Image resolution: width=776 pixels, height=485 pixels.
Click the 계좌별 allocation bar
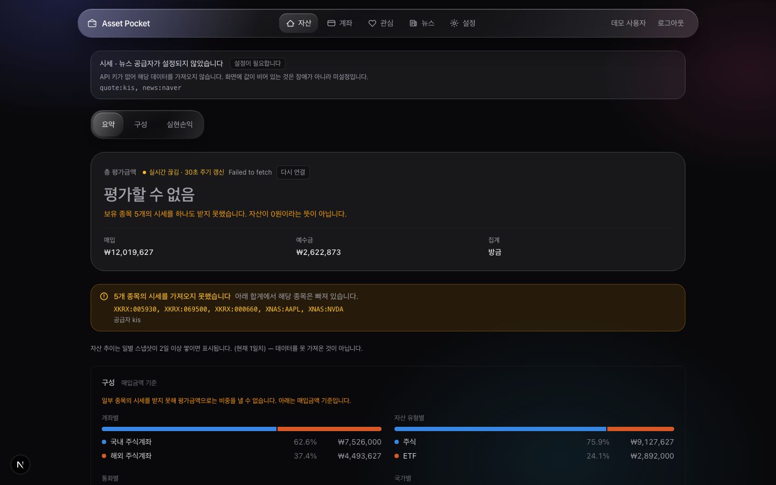coord(241,429)
